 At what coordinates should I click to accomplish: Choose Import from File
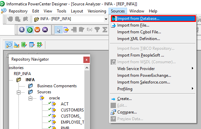click(153, 25)
